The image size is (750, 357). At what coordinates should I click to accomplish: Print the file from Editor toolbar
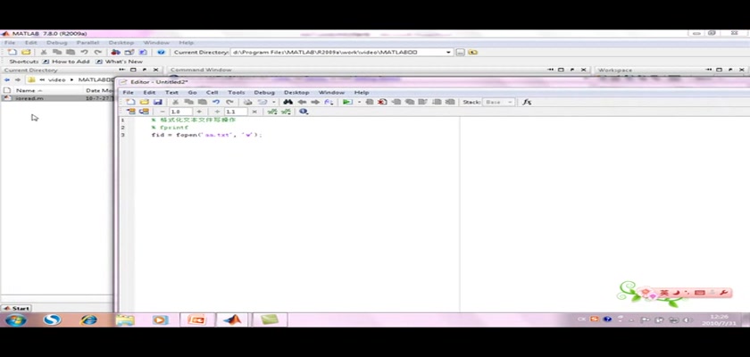pyautogui.click(x=248, y=102)
